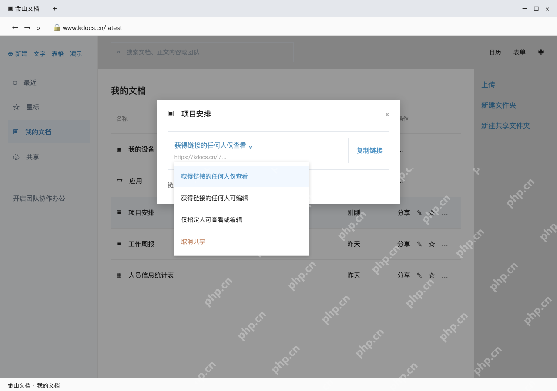Open the more options ellipsis for 项目安排 row
This screenshot has height=391, width=557.
tap(445, 213)
